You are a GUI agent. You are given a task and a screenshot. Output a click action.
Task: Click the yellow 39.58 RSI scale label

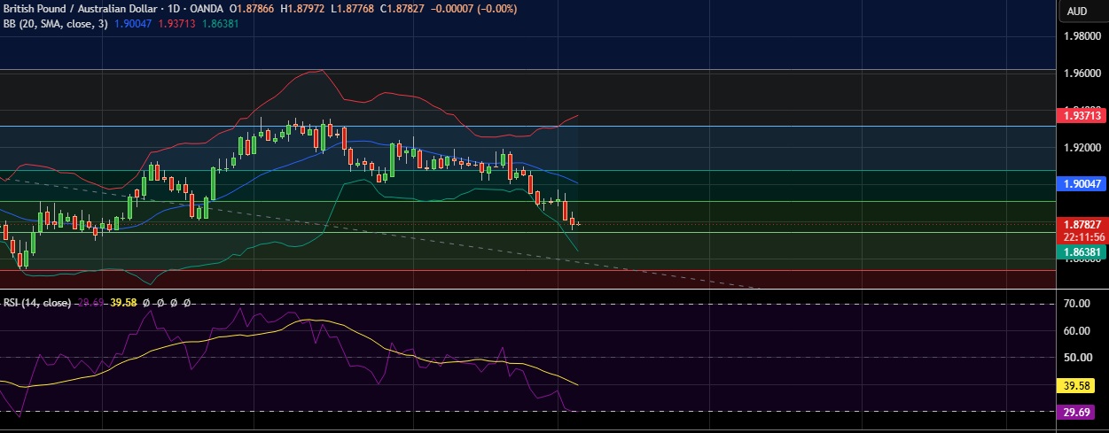pyautogui.click(x=1078, y=386)
